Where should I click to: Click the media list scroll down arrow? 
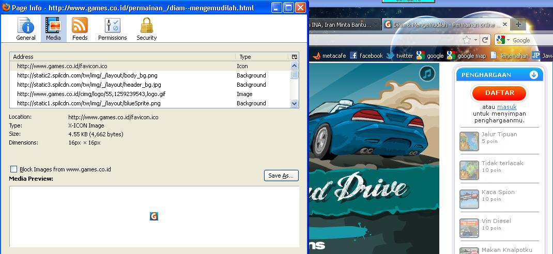pyautogui.click(x=295, y=103)
